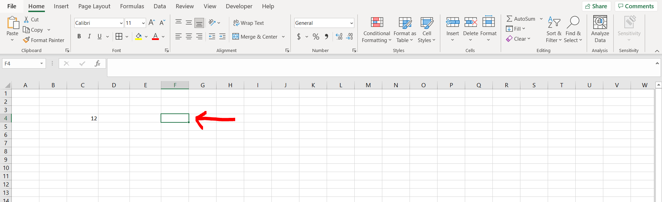The height and width of the screenshot is (202, 662).
Task: Select cell C4 containing 12
Action: [x=83, y=118]
